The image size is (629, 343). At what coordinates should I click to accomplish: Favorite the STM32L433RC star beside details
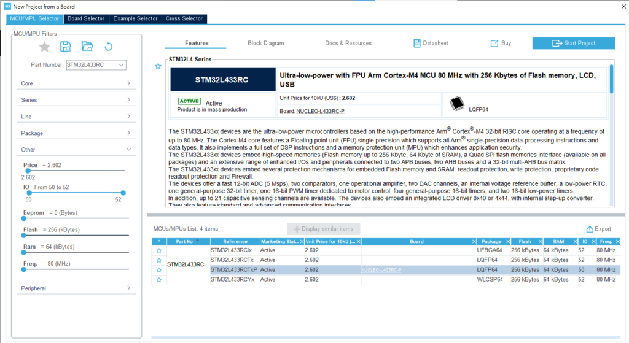158,66
